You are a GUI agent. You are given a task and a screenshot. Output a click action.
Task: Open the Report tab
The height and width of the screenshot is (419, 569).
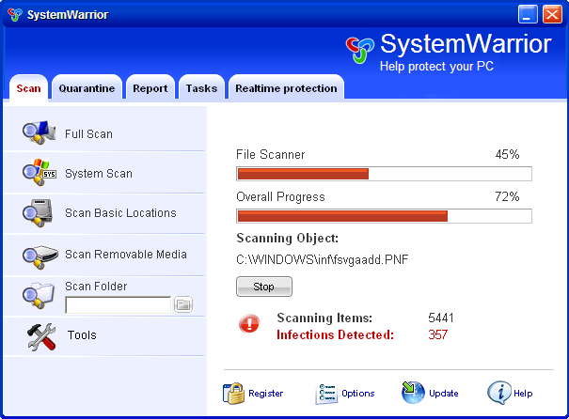(x=150, y=88)
